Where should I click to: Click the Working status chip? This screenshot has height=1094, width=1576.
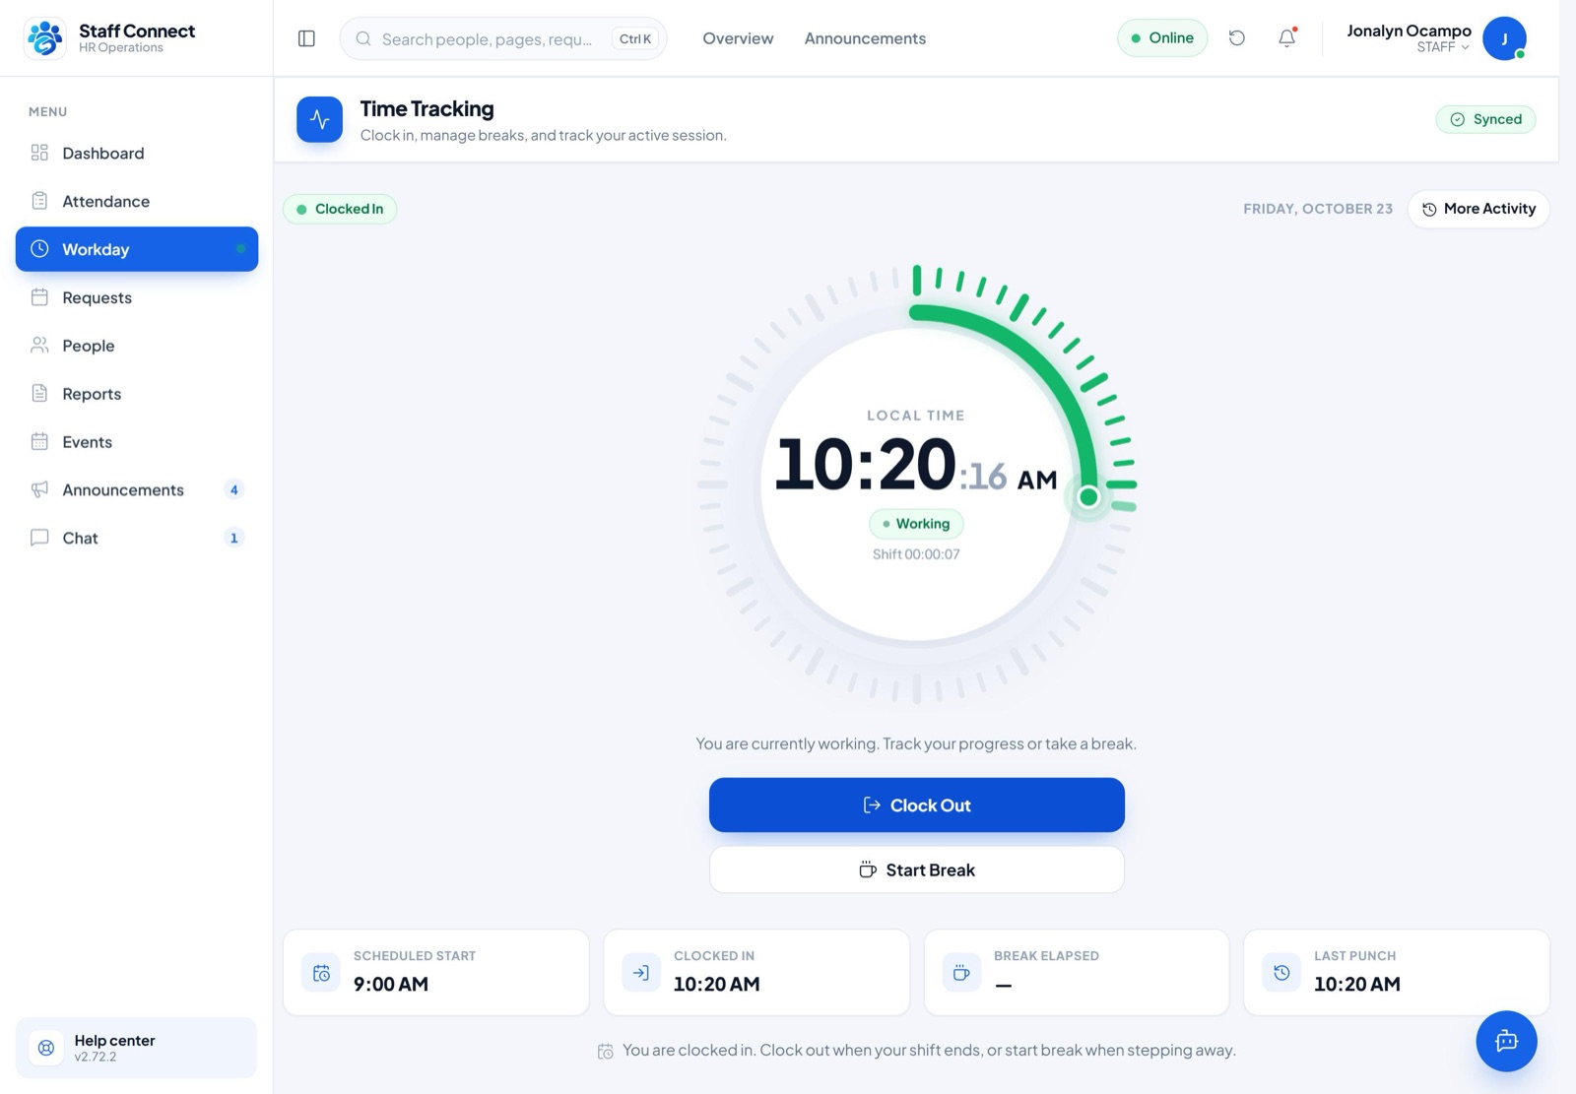pyautogui.click(x=916, y=524)
